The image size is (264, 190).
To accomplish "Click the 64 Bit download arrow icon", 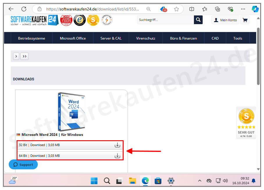I will pyautogui.click(x=117, y=156).
